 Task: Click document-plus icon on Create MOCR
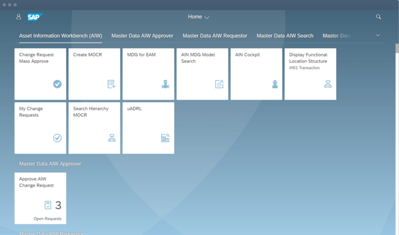point(111,84)
